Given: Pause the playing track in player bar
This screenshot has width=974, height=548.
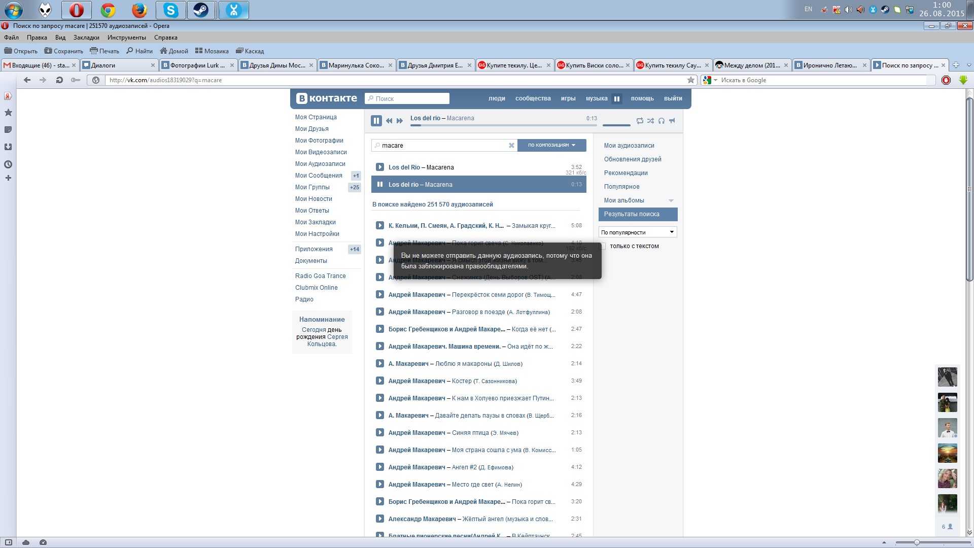Looking at the screenshot, I should 376,121.
